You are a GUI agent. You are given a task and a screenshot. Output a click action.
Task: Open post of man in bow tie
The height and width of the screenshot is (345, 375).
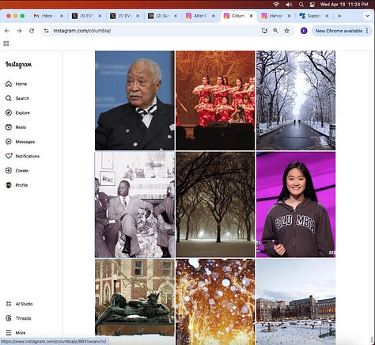[134, 100]
